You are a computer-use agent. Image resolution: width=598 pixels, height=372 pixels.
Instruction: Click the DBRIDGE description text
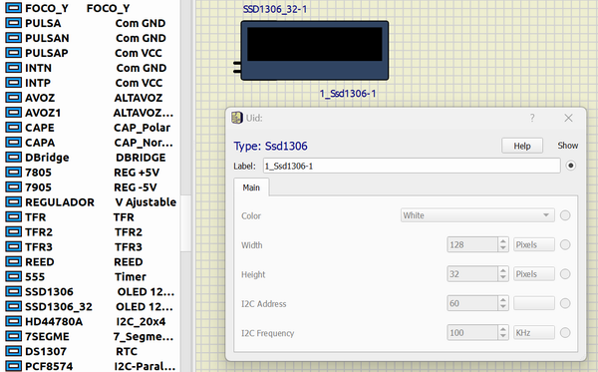click(x=141, y=158)
